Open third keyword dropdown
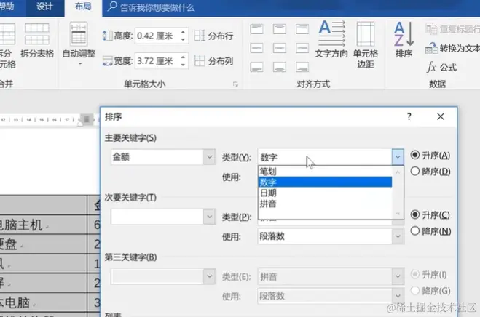This screenshot has width=480, height=317. point(209,276)
